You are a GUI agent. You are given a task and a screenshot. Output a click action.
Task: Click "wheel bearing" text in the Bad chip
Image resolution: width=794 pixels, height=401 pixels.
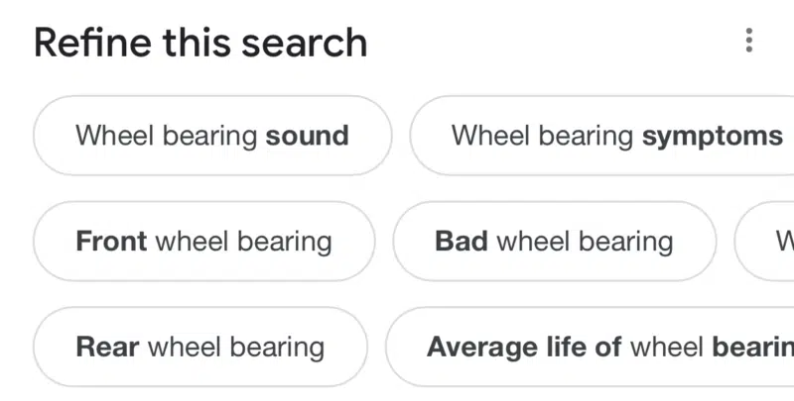(x=585, y=242)
